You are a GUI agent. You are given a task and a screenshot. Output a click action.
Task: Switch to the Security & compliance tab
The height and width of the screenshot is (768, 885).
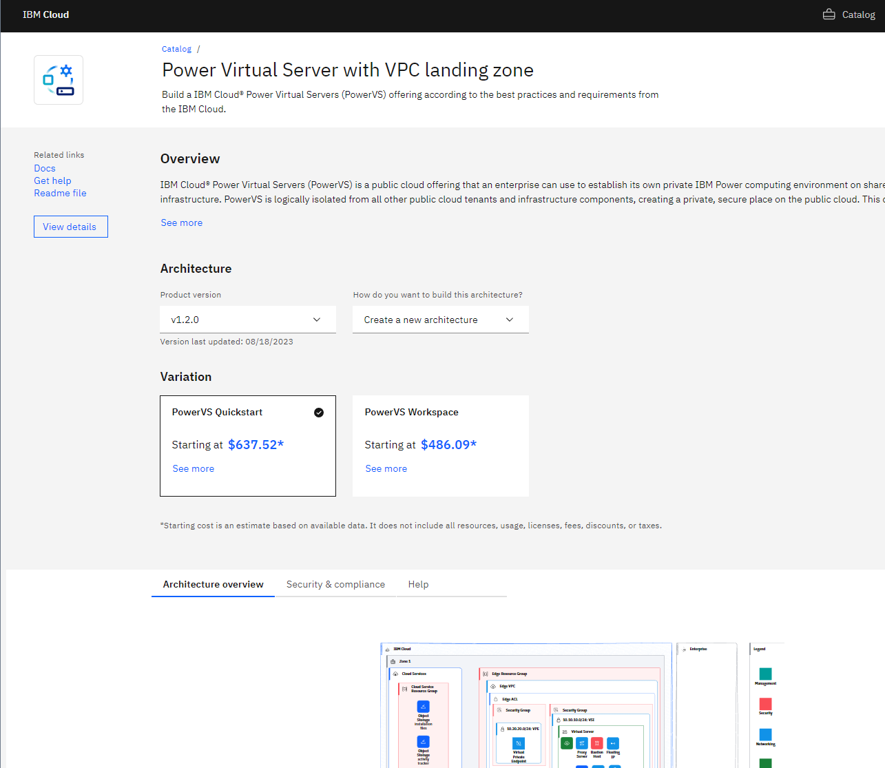click(335, 584)
